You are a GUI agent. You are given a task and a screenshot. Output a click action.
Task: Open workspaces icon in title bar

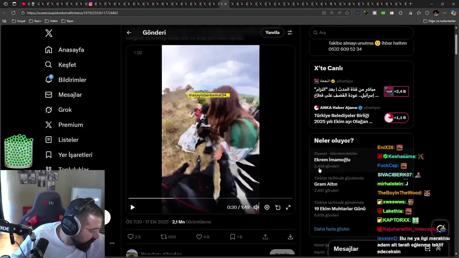[5, 4]
